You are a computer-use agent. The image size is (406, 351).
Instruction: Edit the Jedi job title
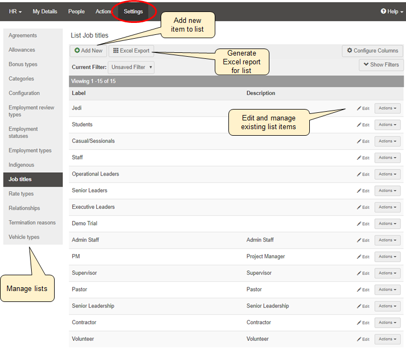point(363,108)
